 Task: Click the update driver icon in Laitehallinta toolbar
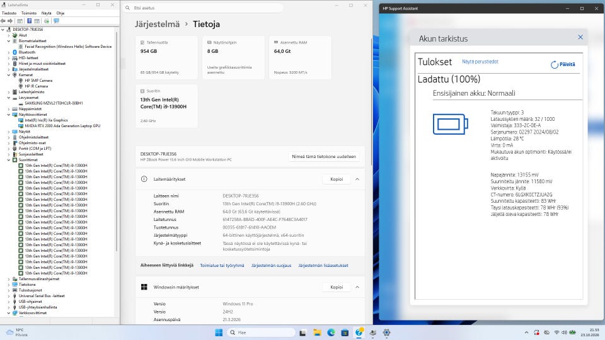47,21
